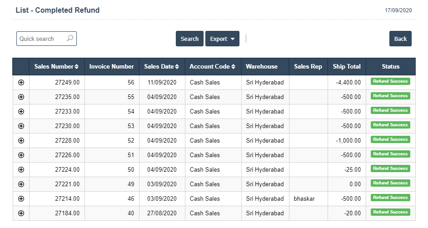Expand row for sales number 27235.00
The height and width of the screenshot is (228, 428).
coord(21,97)
